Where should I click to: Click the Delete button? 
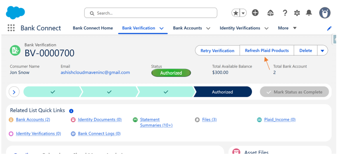click(305, 51)
